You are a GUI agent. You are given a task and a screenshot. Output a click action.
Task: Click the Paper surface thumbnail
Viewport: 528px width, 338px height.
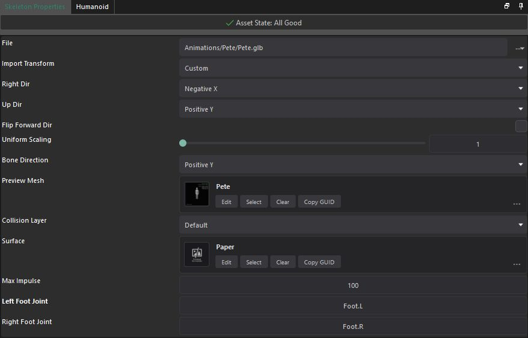(x=197, y=255)
